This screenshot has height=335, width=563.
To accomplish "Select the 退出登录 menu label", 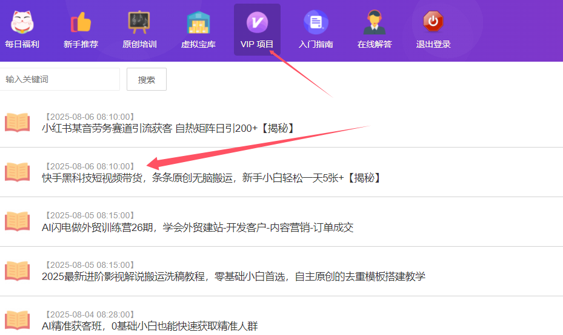I will (433, 44).
